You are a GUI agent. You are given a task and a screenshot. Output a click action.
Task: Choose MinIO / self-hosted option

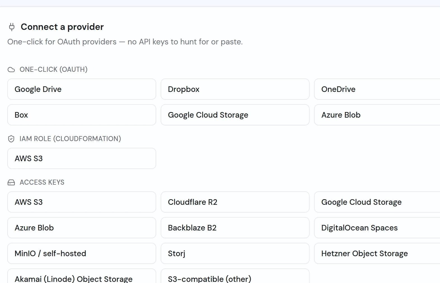click(82, 253)
